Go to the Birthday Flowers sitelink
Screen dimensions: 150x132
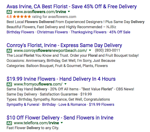tap(20, 32)
